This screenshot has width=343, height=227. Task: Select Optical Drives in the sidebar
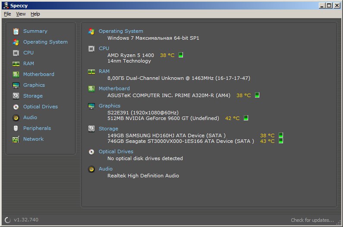(41, 107)
